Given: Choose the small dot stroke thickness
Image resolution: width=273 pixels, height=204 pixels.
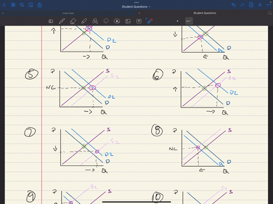Looking at the screenshot, I should 177,21.
